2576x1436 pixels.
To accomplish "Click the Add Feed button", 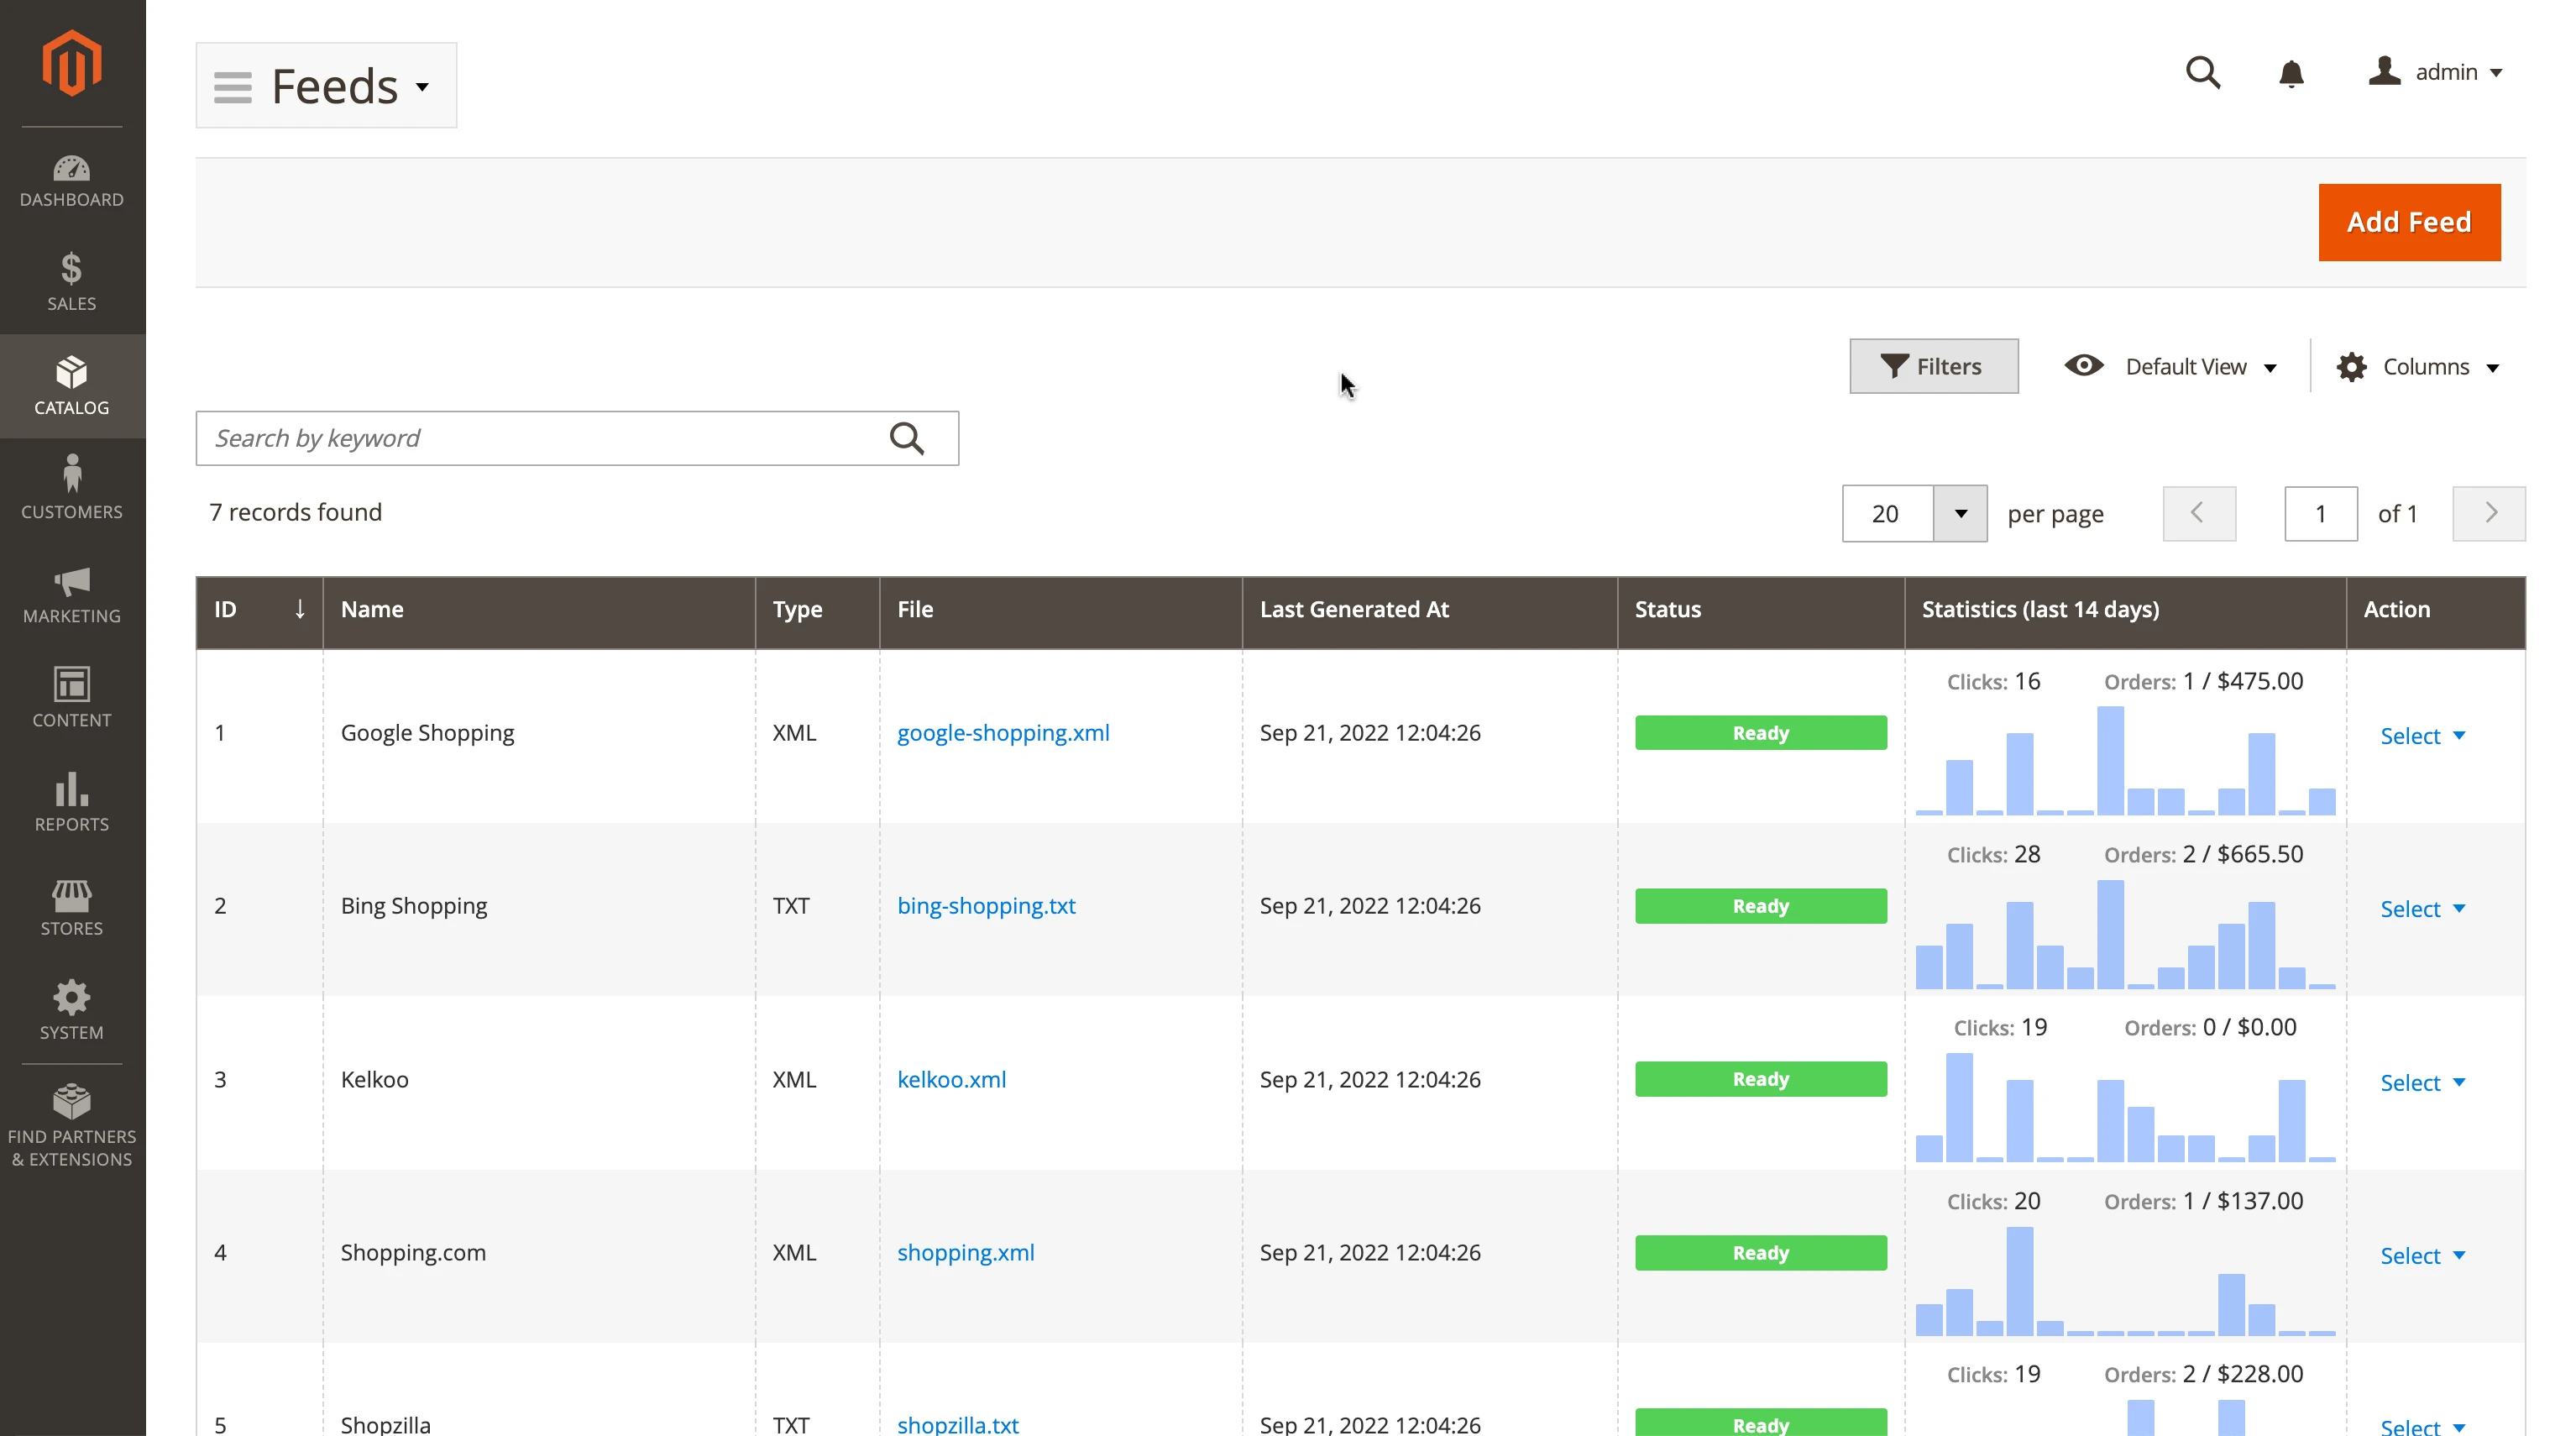I will coord(2409,222).
